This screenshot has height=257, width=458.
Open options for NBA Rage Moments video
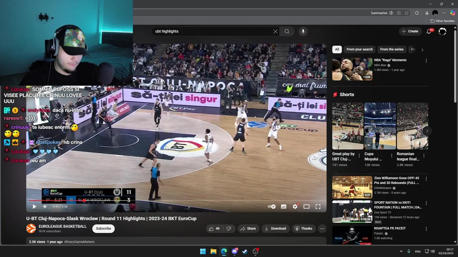426,61
